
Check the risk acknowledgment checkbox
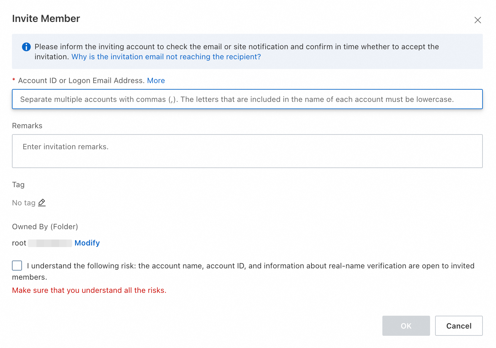17,266
